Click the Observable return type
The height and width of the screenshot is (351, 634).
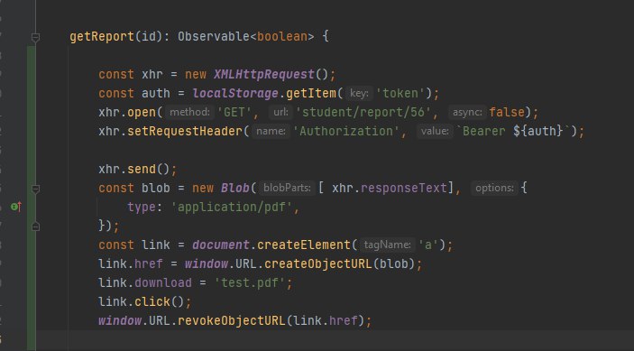coord(214,36)
